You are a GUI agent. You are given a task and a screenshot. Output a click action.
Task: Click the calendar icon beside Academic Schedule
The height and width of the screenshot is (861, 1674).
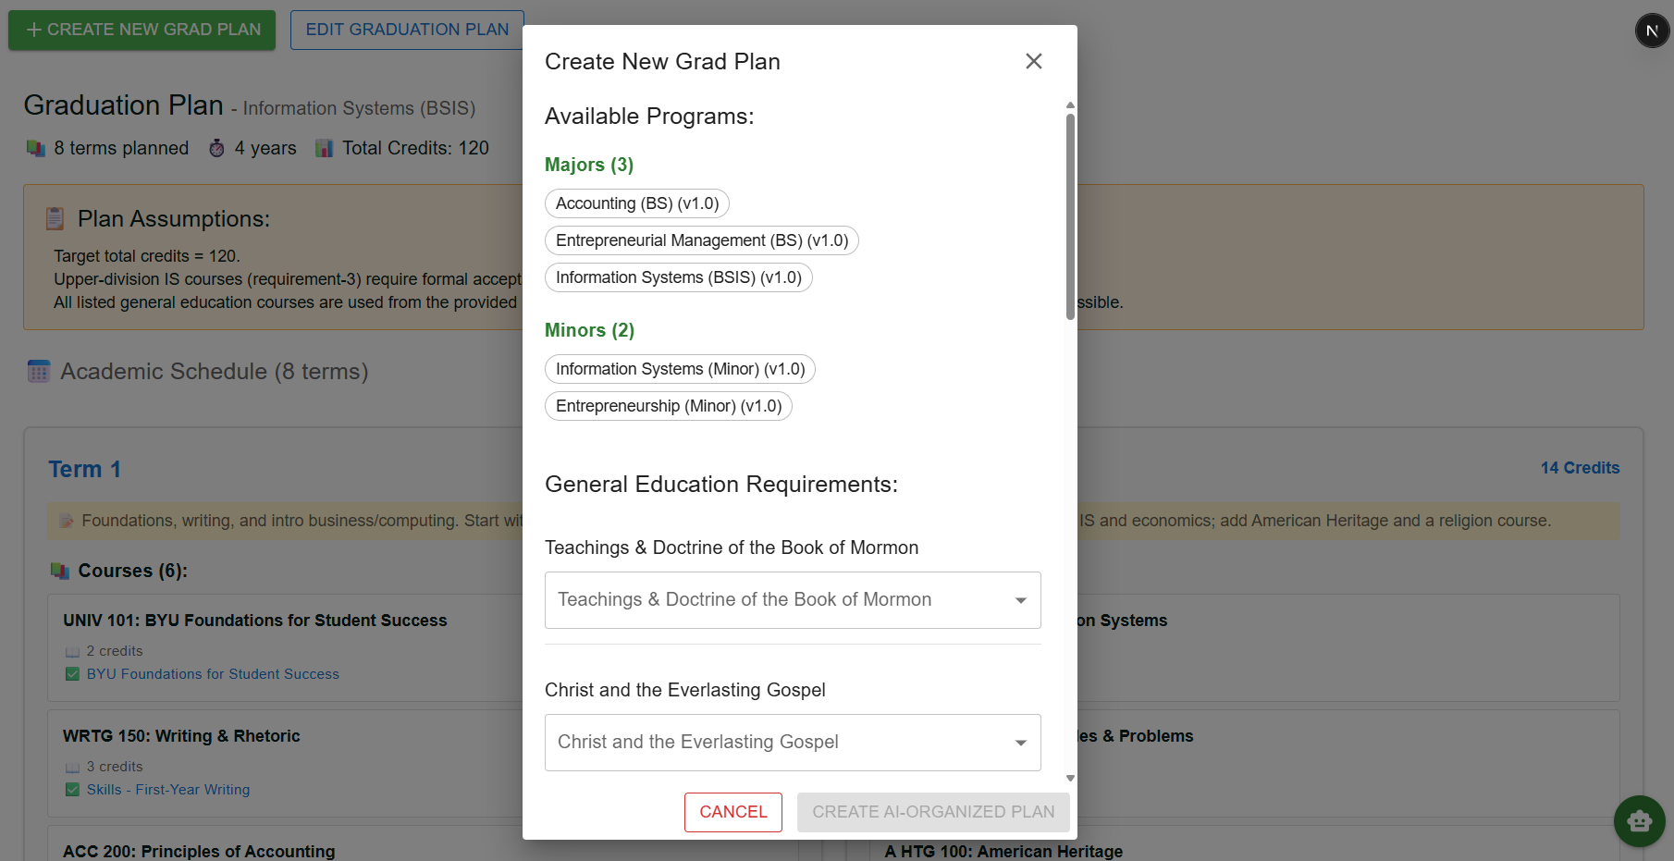pyautogui.click(x=39, y=372)
